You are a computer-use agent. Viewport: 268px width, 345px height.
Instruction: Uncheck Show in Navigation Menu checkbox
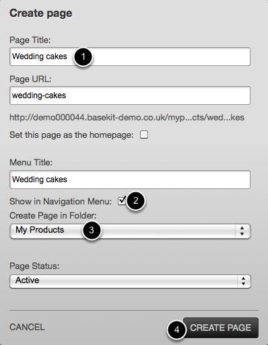(x=122, y=201)
